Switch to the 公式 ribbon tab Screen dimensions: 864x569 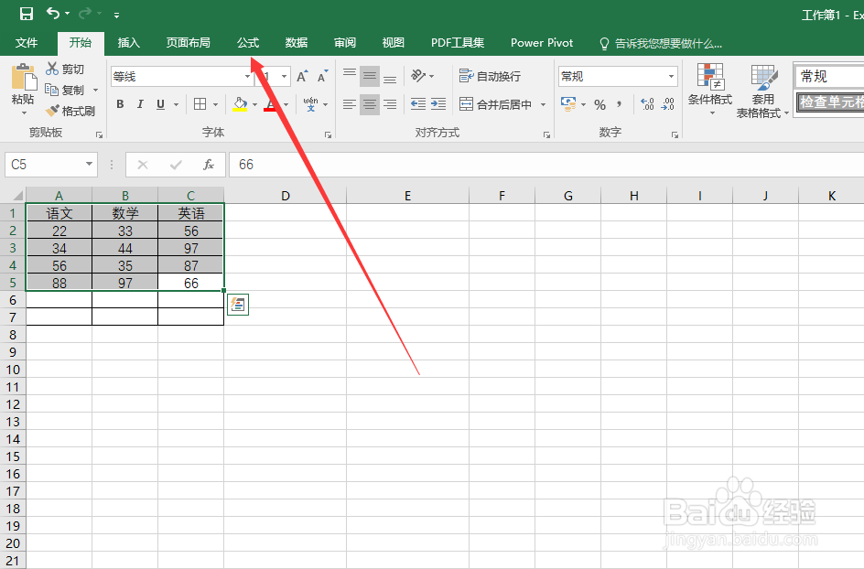247,42
